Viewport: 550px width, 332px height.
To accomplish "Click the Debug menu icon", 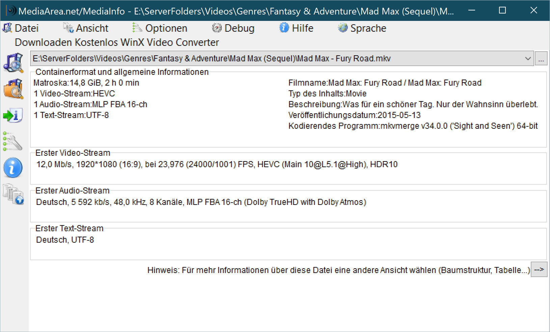I will (x=217, y=28).
